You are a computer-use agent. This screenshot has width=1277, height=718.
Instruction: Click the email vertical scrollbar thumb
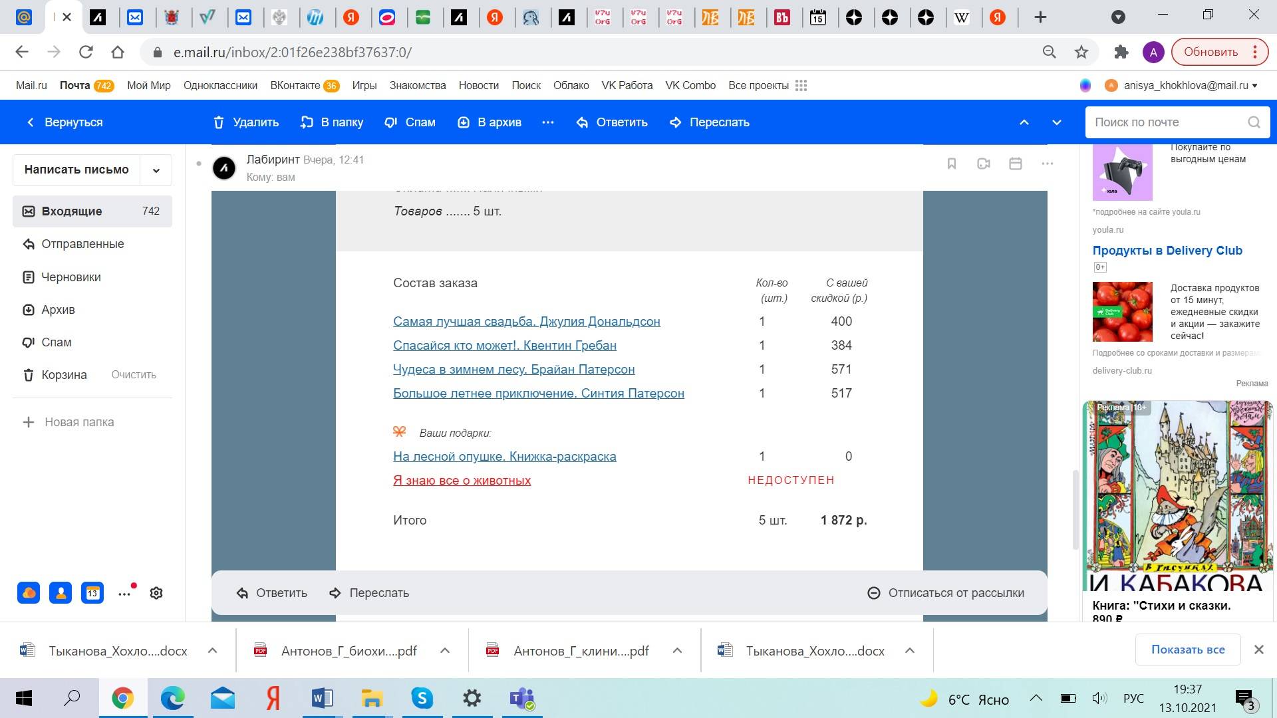(x=1075, y=510)
